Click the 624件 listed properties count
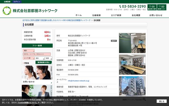The image size is (169, 106). click(x=48, y=32)
